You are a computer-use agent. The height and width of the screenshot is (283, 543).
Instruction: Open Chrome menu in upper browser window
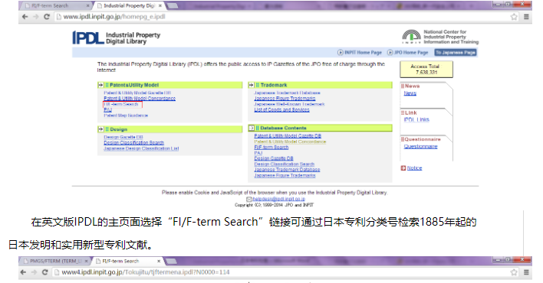click(526, 17)
